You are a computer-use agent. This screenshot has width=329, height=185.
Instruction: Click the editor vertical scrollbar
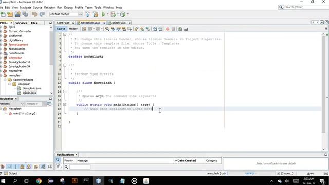323,84
